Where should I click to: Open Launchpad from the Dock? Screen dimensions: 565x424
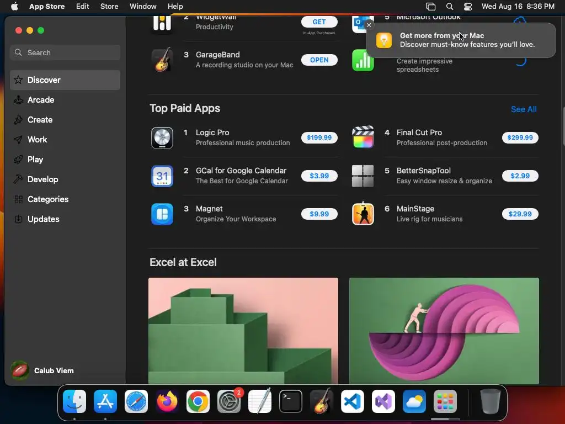point(445,401)
